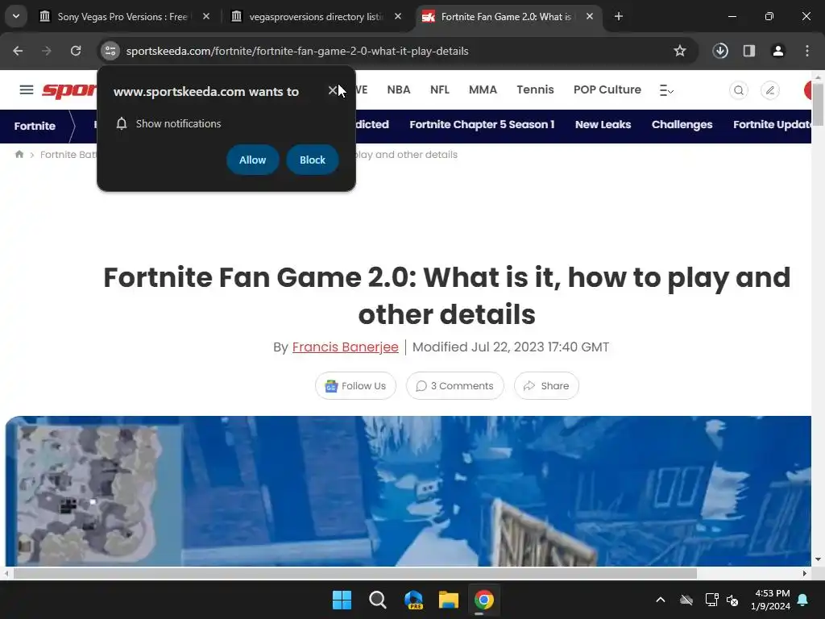Expand more categories dropdown in navigation
This screenshot has height=619, width=825.
coord(666,90)
